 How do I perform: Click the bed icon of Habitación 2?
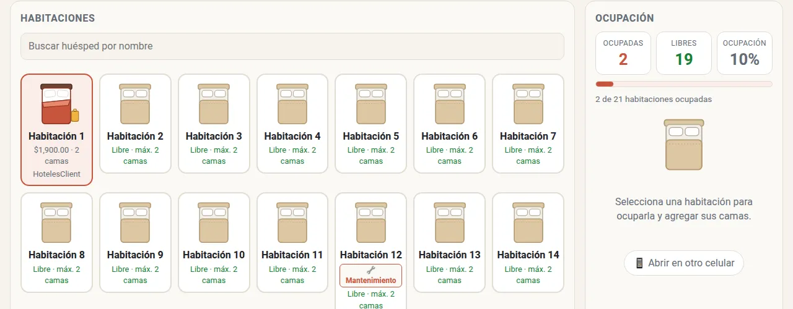point(135,104)
